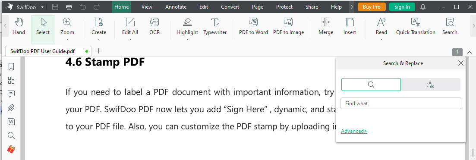Image resolution: width=476 pixels, height=160 pixels.
Task: Convert using PDF to Image
Action: [288, 26]
